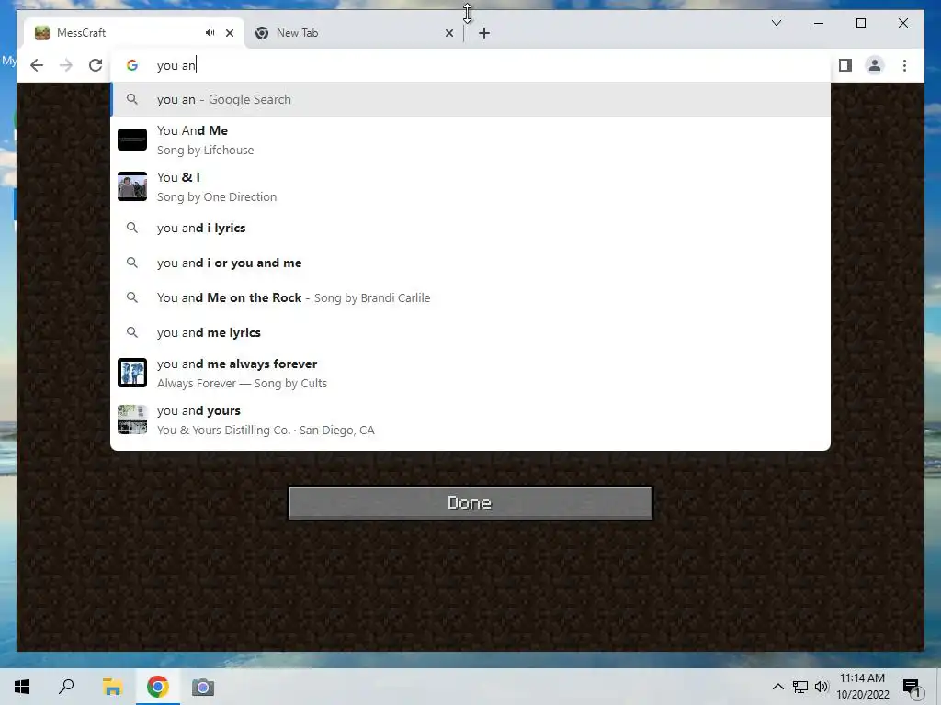
Task: Open the Chrome profile avatar
Action: click(x=875, y=65)
